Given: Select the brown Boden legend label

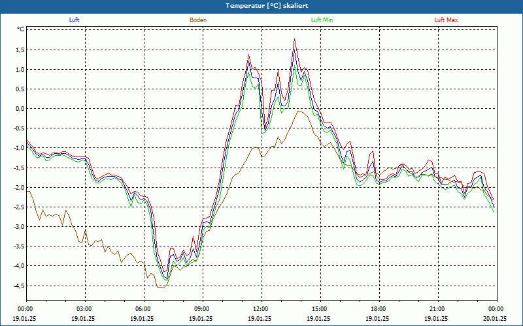Looking at the screenshot, I should (x=198, y=20).
